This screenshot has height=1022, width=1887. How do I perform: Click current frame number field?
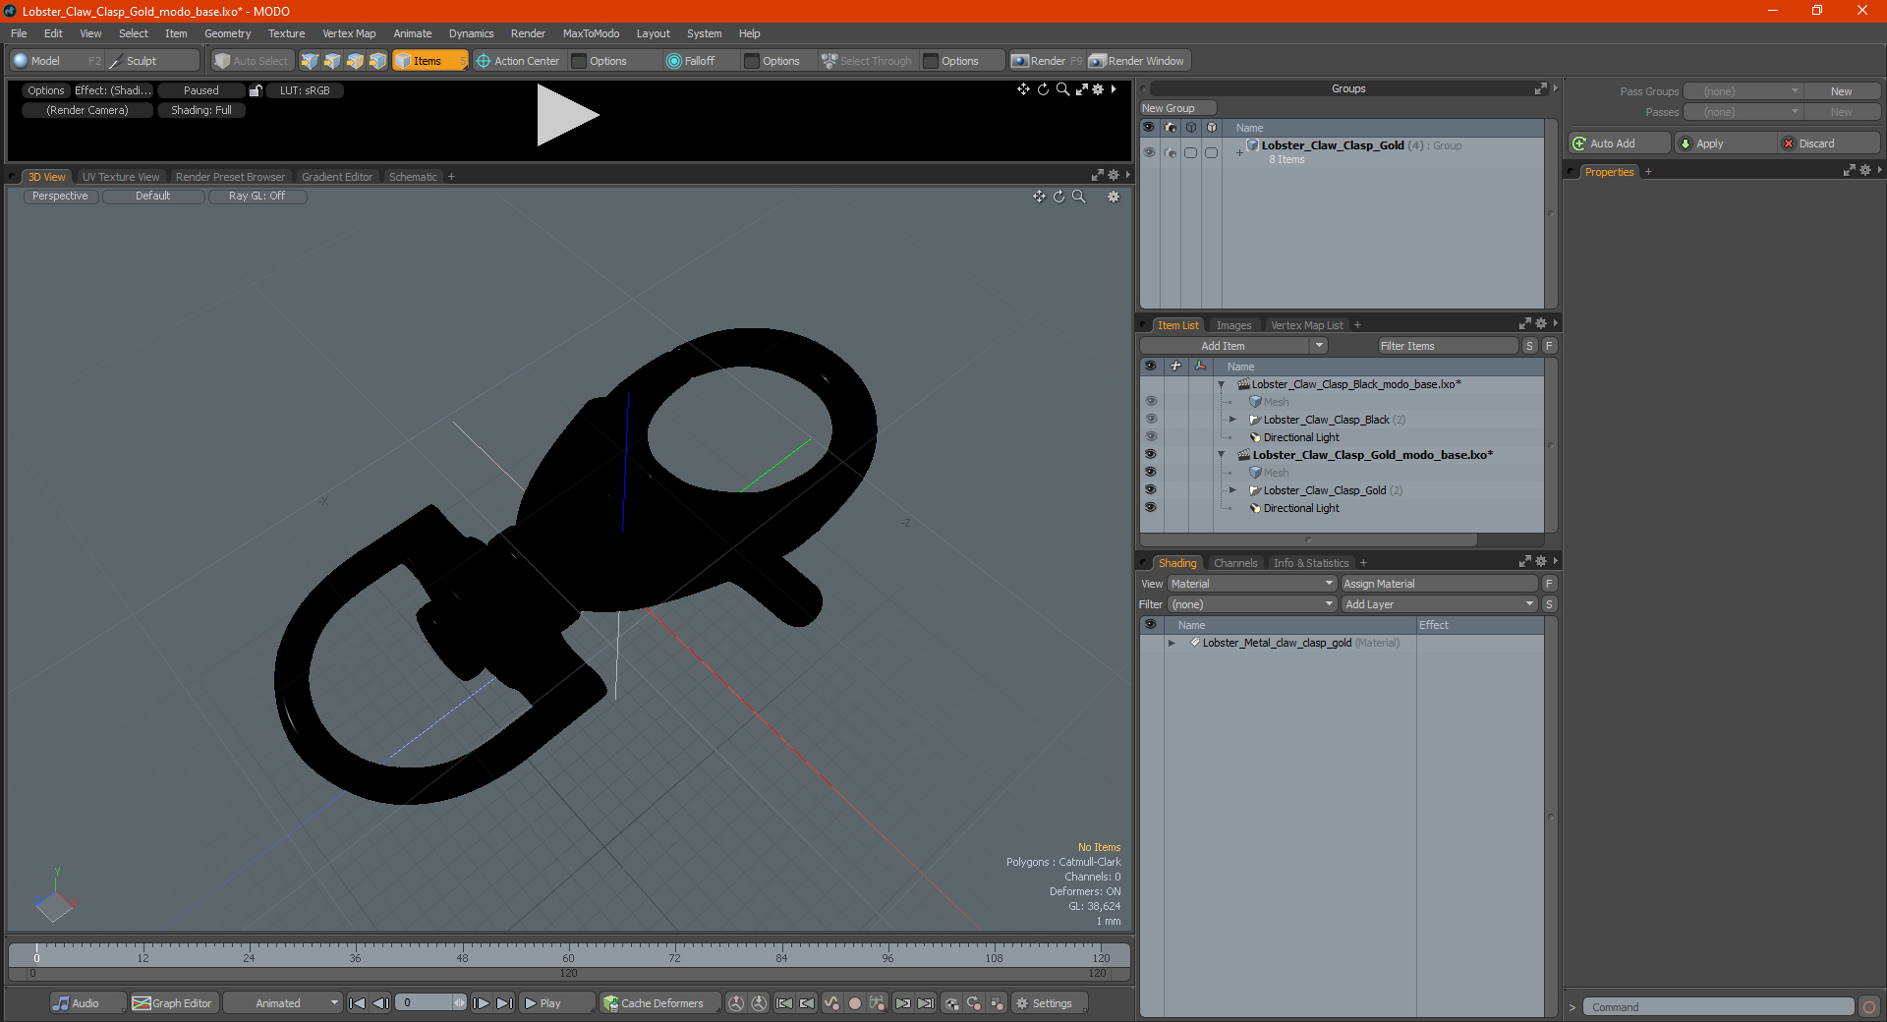click(x=425, y=1003)
